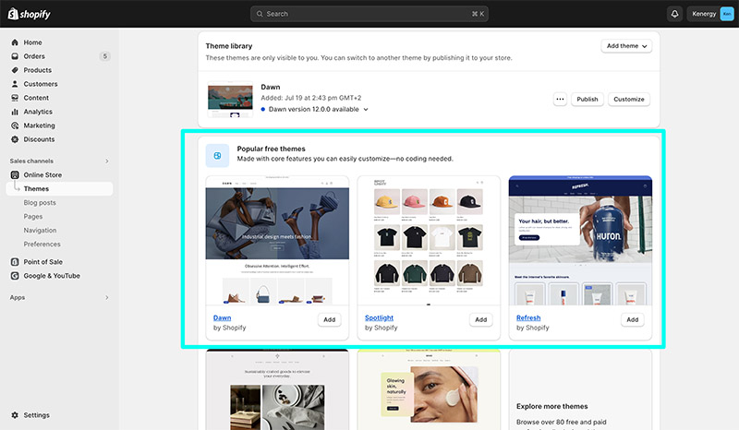The width and height of the screenshot is (739, 430).
Task: Click the Point of Sale icon
Action: pyautogui.click(x=15, y=262)
